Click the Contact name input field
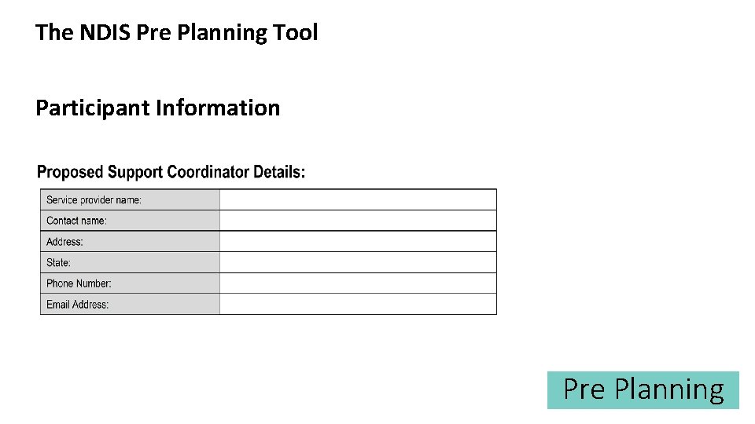Viewport: 755px width, 424px height. pyautogui.click(x=358, y=221)
